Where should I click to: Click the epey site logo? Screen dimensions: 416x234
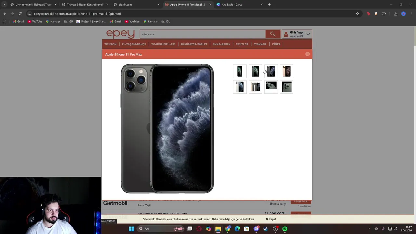coord(120,34)
